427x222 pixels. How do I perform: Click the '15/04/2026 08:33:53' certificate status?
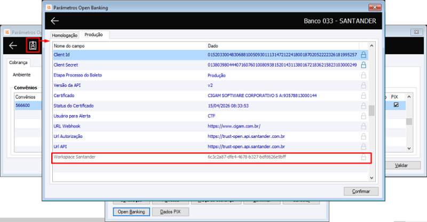[228, 106]
